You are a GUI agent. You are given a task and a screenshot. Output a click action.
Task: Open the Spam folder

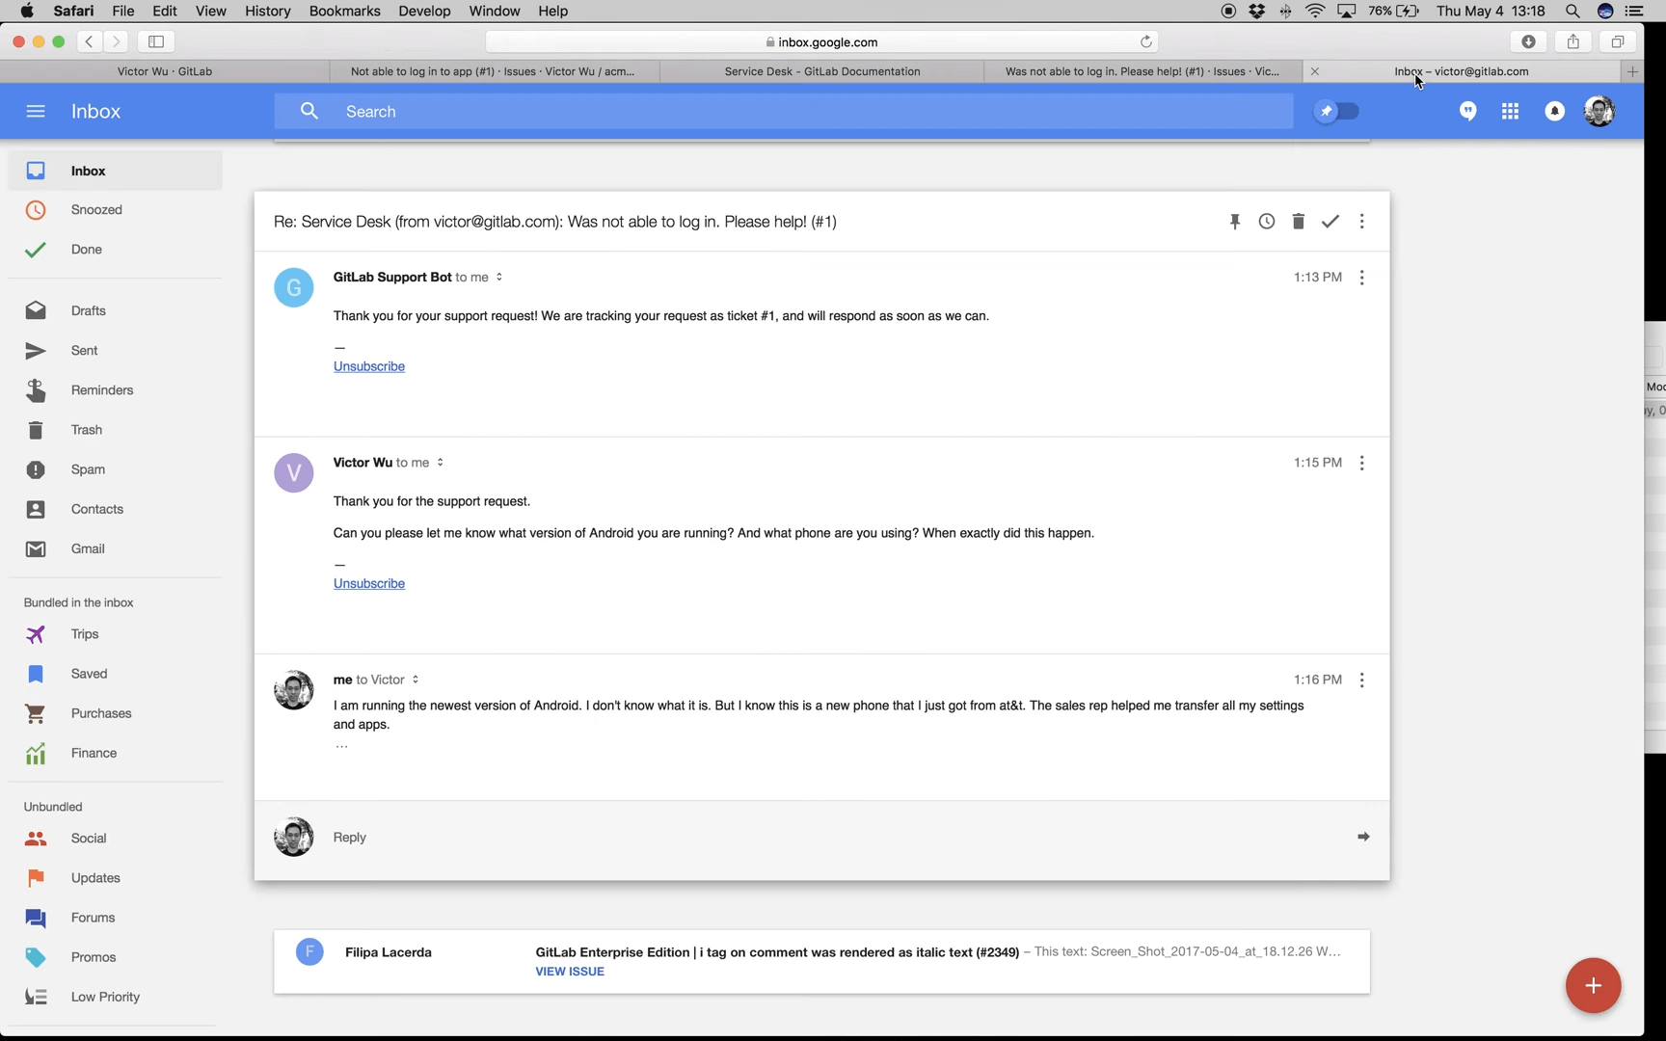click(116, 469)
